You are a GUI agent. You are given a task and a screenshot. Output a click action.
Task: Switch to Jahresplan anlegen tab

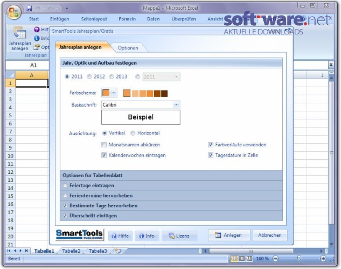80,47
